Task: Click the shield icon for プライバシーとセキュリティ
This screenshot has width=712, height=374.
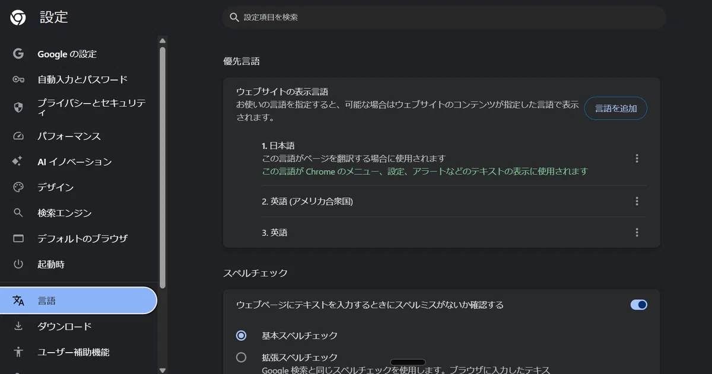Action: click(18, 107)
